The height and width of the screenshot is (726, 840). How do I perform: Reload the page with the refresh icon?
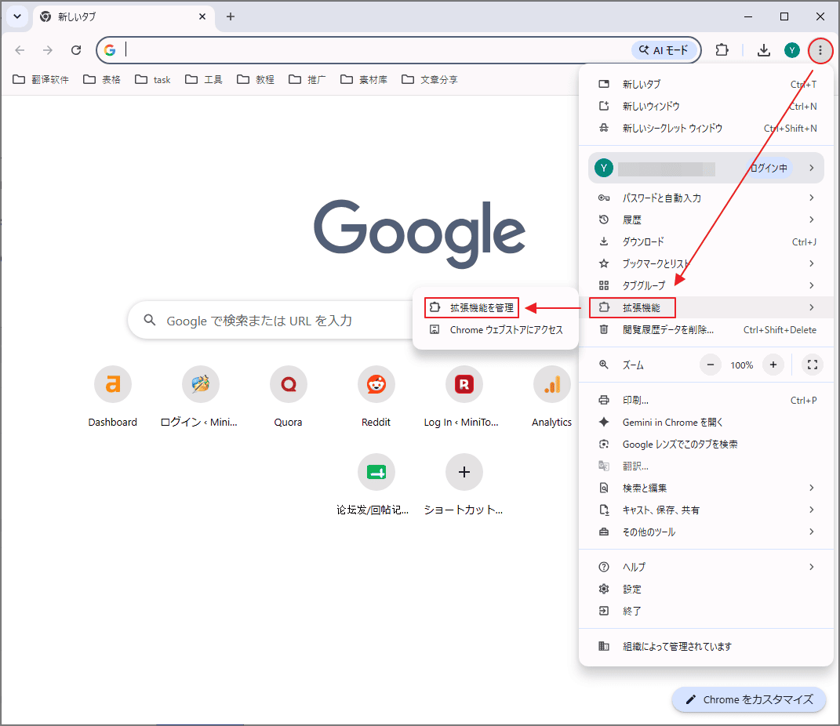click(x=76, y=50)
